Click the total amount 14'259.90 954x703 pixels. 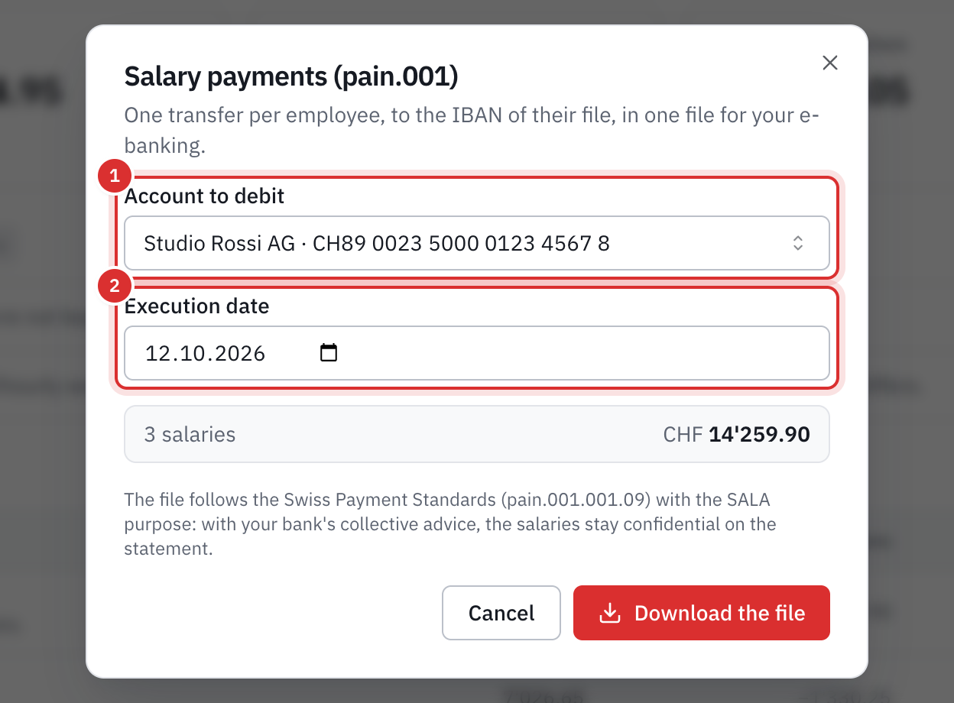coord(759,435)
